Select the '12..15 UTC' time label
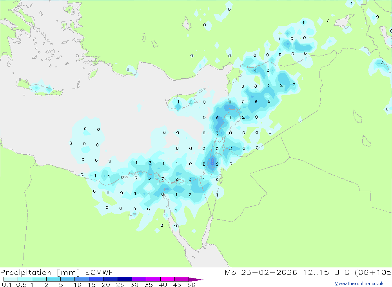Viewport: 392px width, 287px height. [x=327, y=272]
